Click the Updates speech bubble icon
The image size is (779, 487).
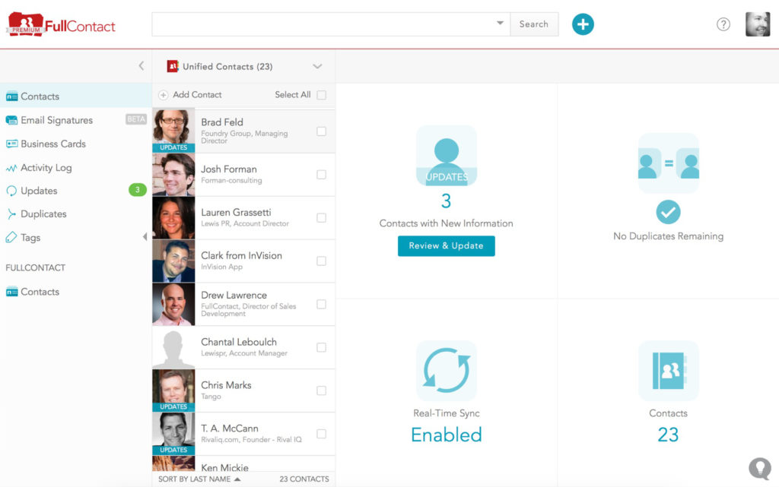(x=11, y=191)
